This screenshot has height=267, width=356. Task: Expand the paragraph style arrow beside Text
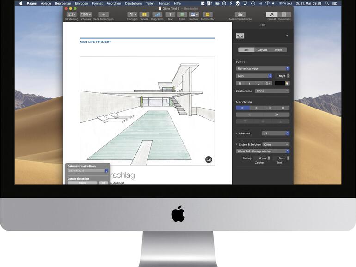pyautogui.click(x=287, y=36)
